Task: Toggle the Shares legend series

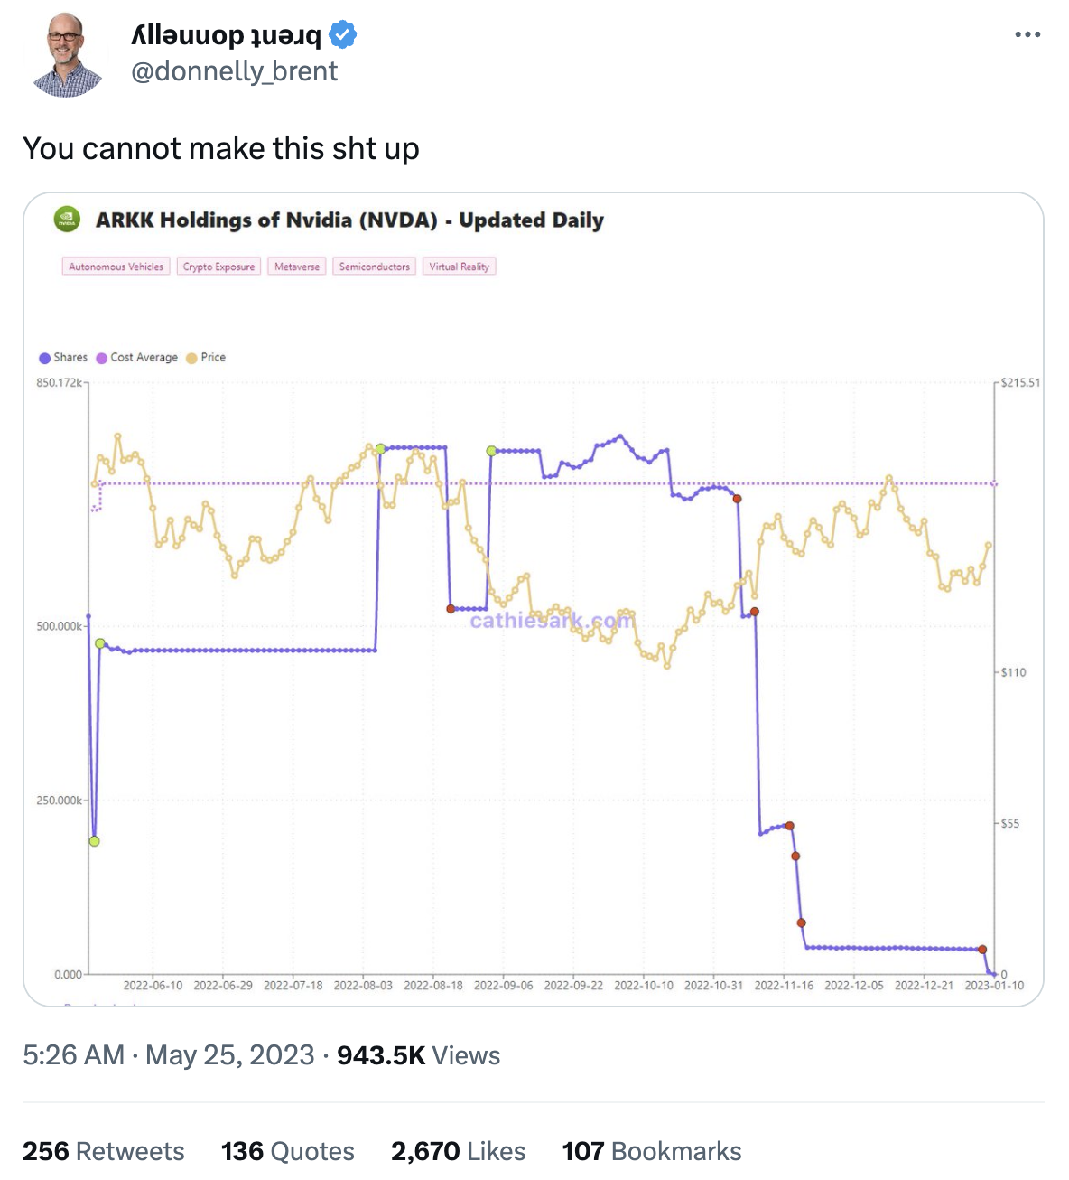Action: [63, 358]
